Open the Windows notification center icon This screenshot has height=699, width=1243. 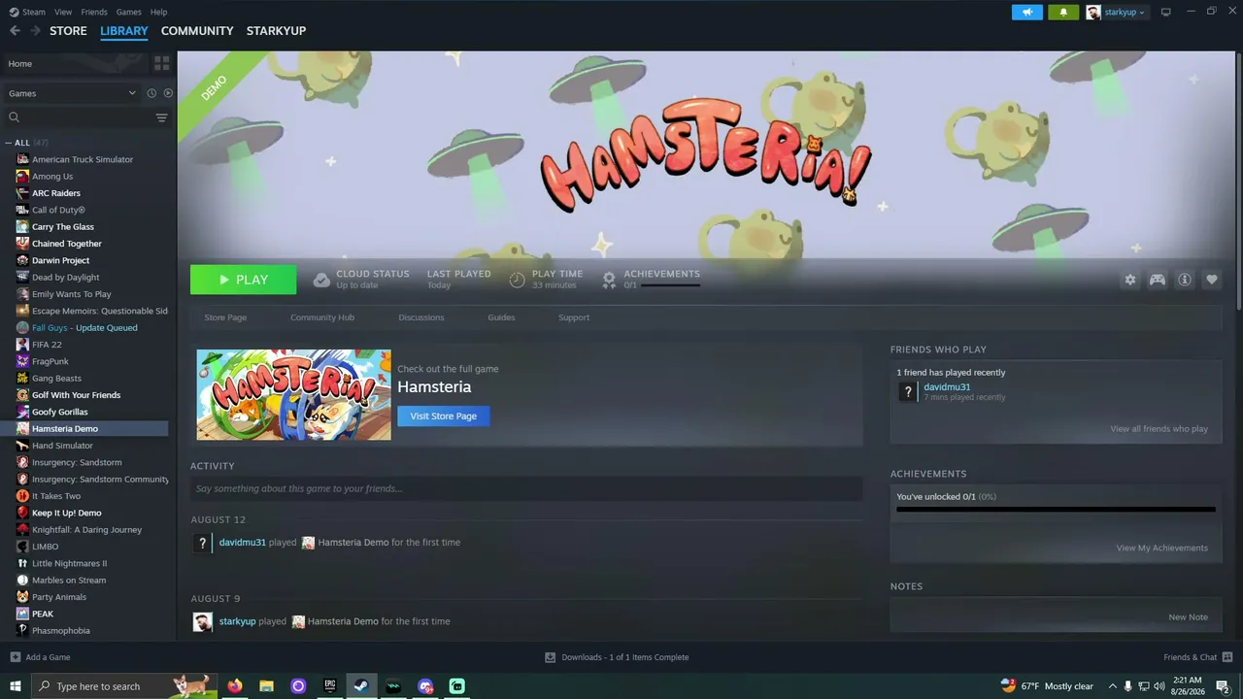click(1224, 686)
